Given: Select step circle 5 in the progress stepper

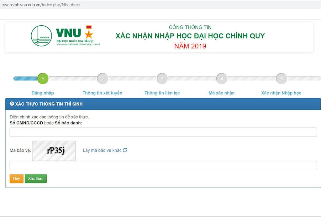Looking at the screenshot, I should tap(281, 79).
